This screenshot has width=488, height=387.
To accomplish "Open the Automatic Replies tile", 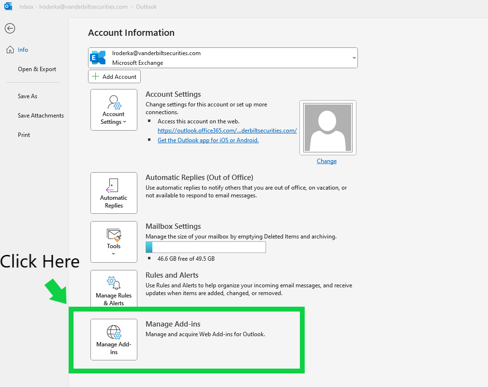I will click(x=114, y=193).
